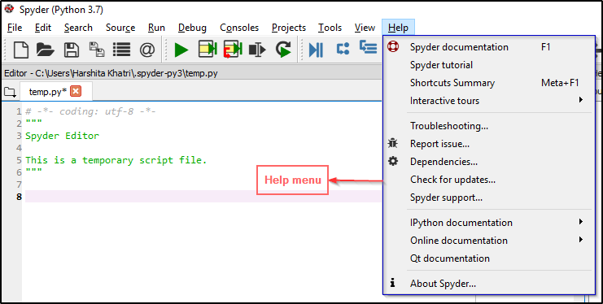Click the Open file folder icon
The height and width of the screenshot is (304, 603).
[x=46, y=50]
